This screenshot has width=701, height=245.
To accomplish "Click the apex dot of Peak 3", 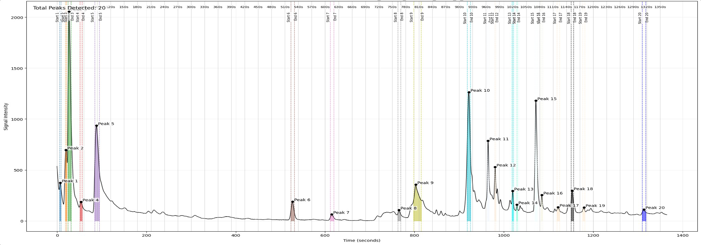I will 69,12.
